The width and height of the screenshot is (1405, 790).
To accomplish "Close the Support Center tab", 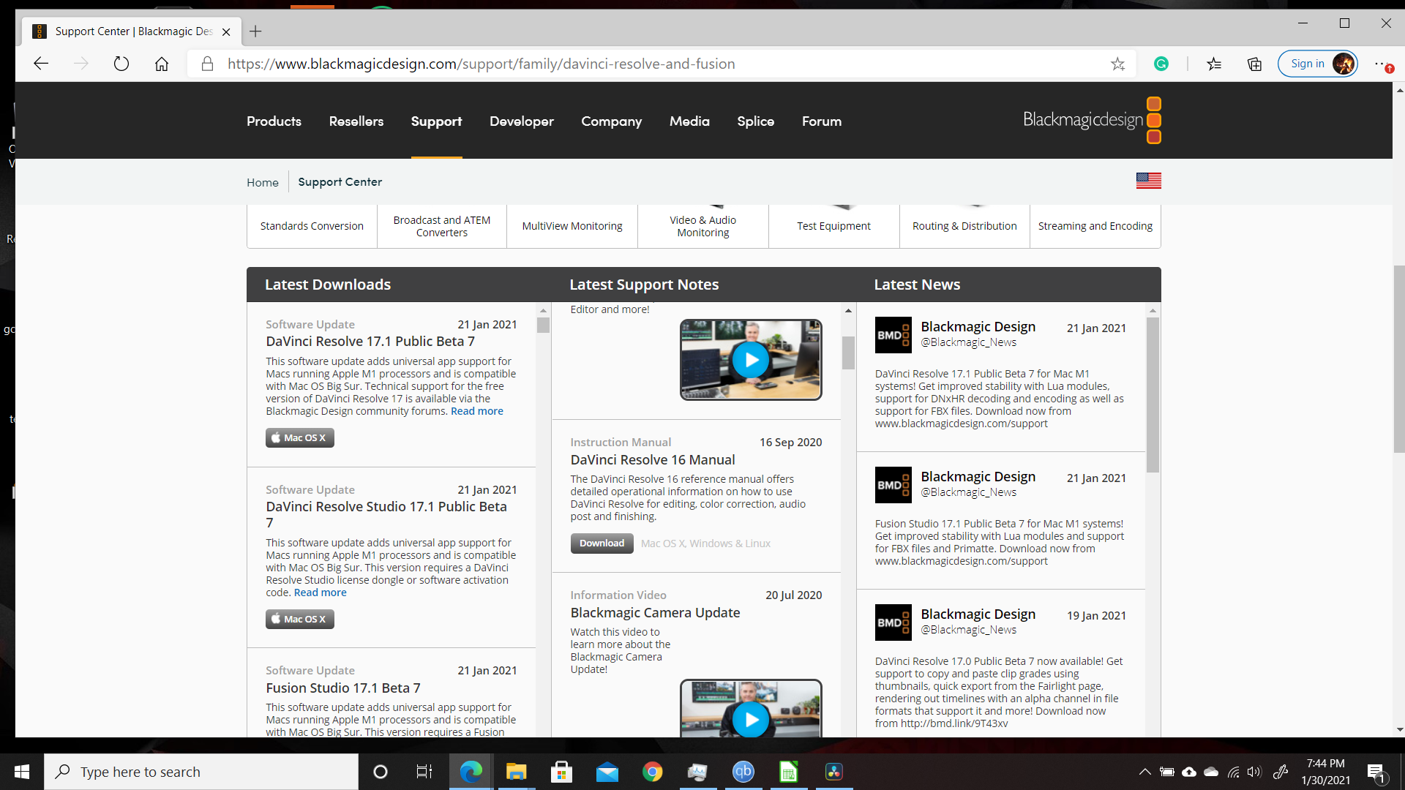I will pos(226,31).
